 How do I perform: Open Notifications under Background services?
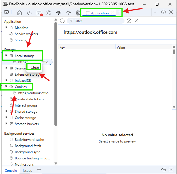(24, 164)
